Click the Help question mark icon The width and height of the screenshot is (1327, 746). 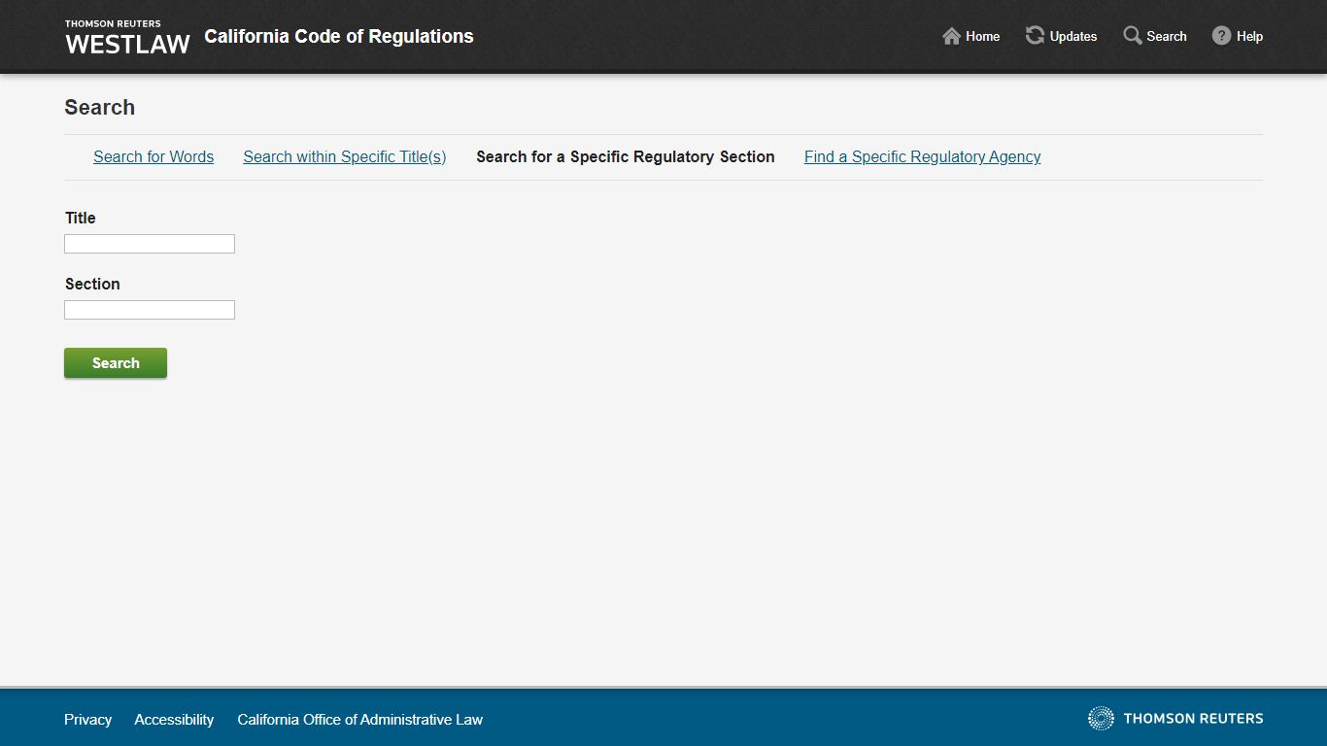tap(1221, 36)
